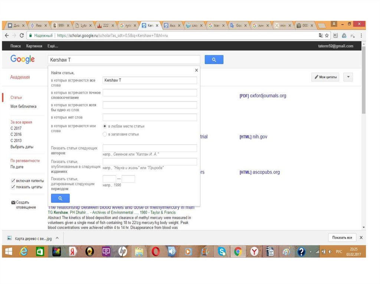
Task: Toggle 'включая патенты' checkbox
Action: (13, 180)
